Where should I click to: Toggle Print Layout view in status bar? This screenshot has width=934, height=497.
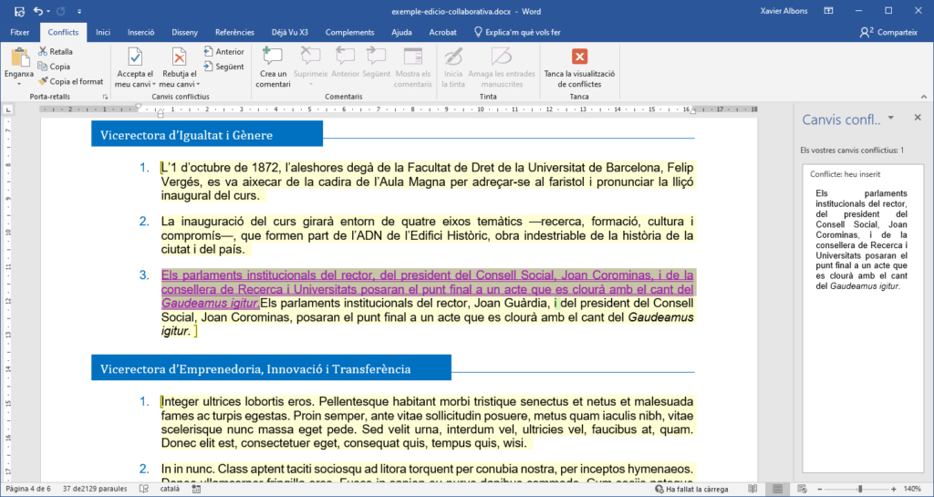(x=776, y=490)
